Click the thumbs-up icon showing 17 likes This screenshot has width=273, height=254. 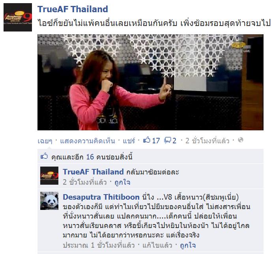coord(147,140)
